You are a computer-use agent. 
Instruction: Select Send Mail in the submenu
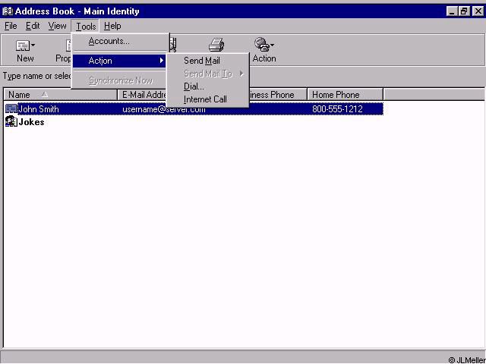pos(202,61)
